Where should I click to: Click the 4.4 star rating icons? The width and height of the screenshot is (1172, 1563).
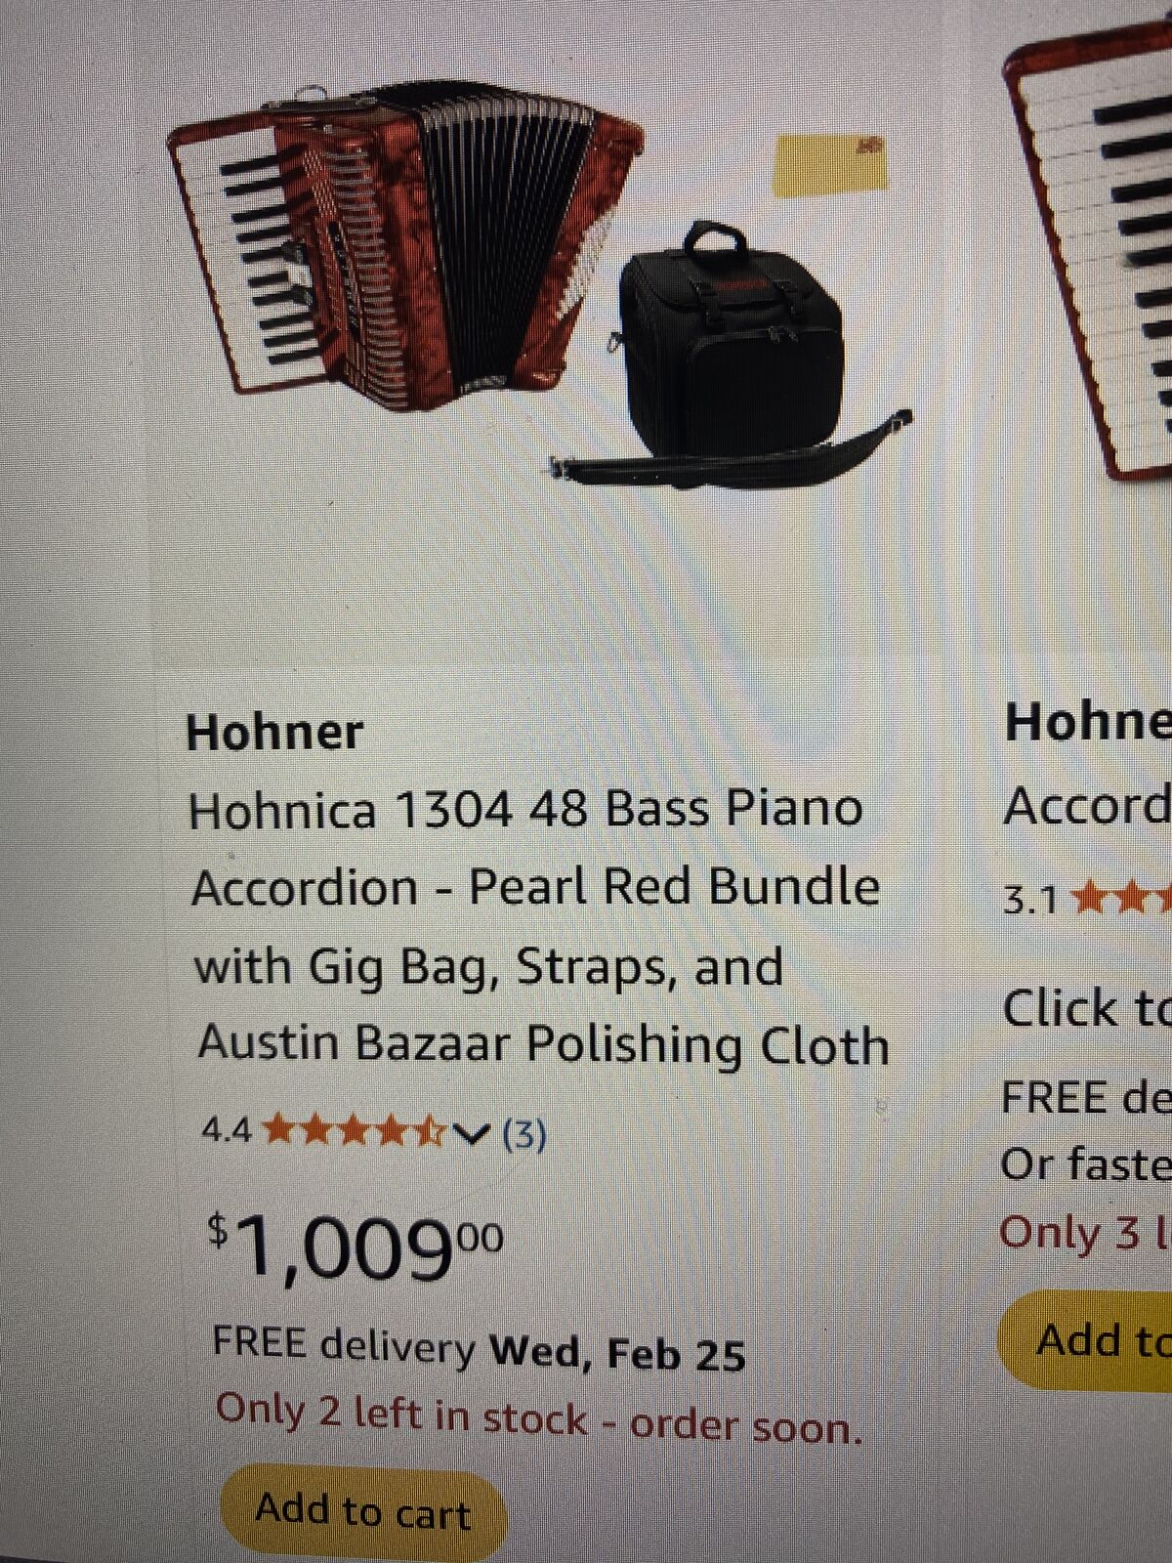pyautogui.click(x=356, y=1131)
